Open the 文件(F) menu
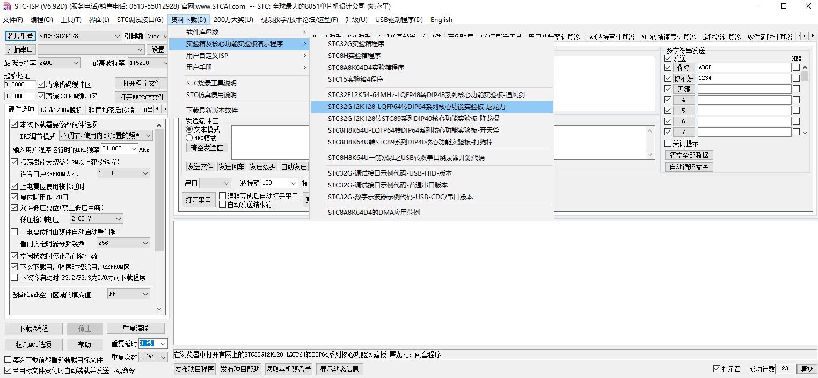Image resolution: width=818 pixels, height=378 pixels. click(x=13, y=20)
